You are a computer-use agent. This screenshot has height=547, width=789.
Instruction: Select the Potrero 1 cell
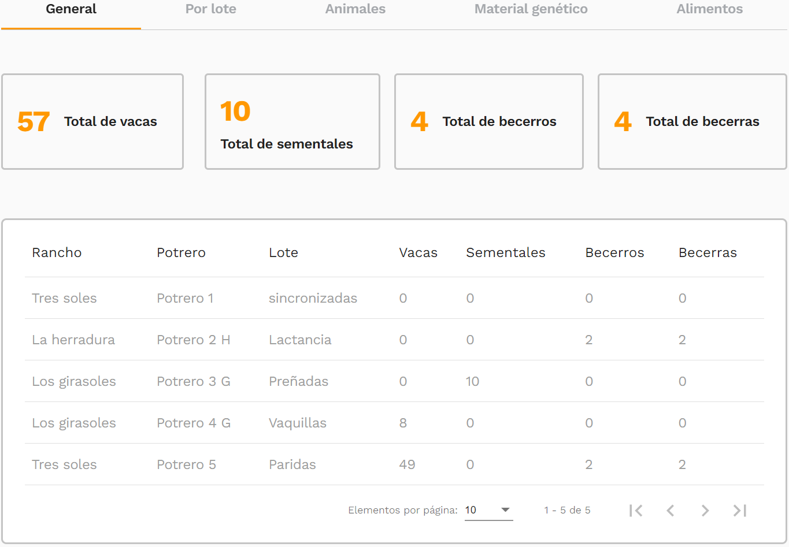(185, 298)
